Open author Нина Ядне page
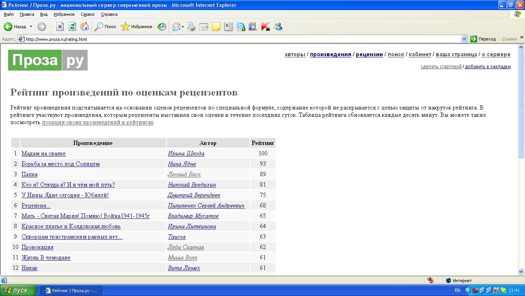The image size is (525, 296). [182, 164]
